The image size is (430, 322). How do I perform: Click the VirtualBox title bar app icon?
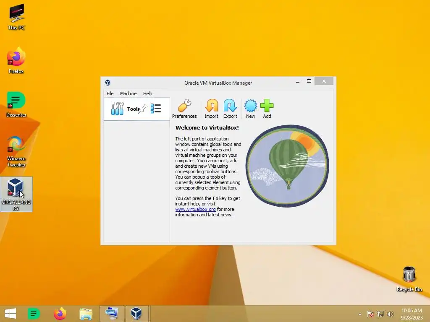(107, 83)
